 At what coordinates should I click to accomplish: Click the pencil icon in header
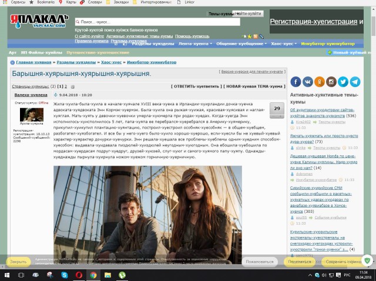(261, 36)
